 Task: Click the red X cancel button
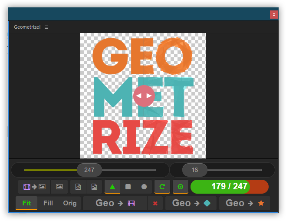coord(155,203)
